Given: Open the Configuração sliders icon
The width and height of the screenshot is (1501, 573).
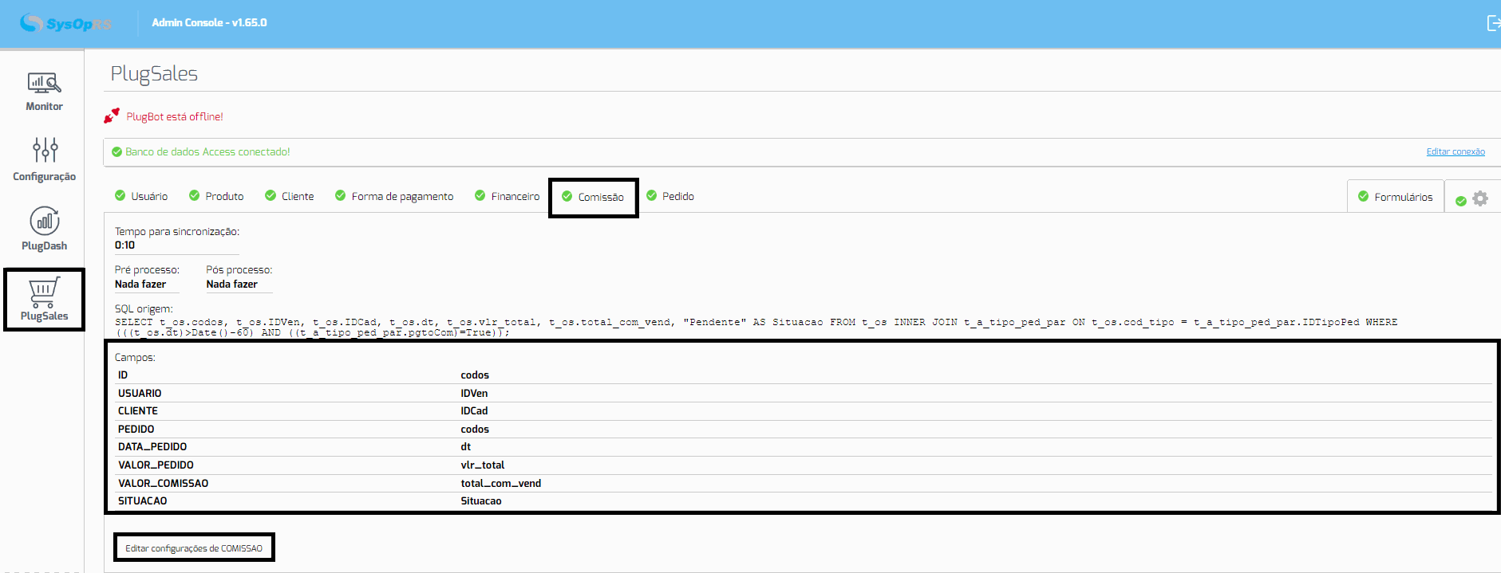Looking at the screenshot, I should tap(45, 150).
